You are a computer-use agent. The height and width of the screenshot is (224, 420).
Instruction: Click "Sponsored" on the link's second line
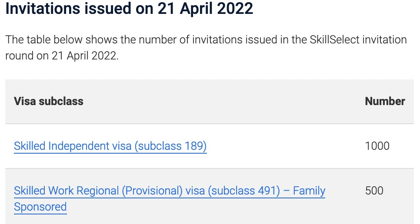(40, 207)
